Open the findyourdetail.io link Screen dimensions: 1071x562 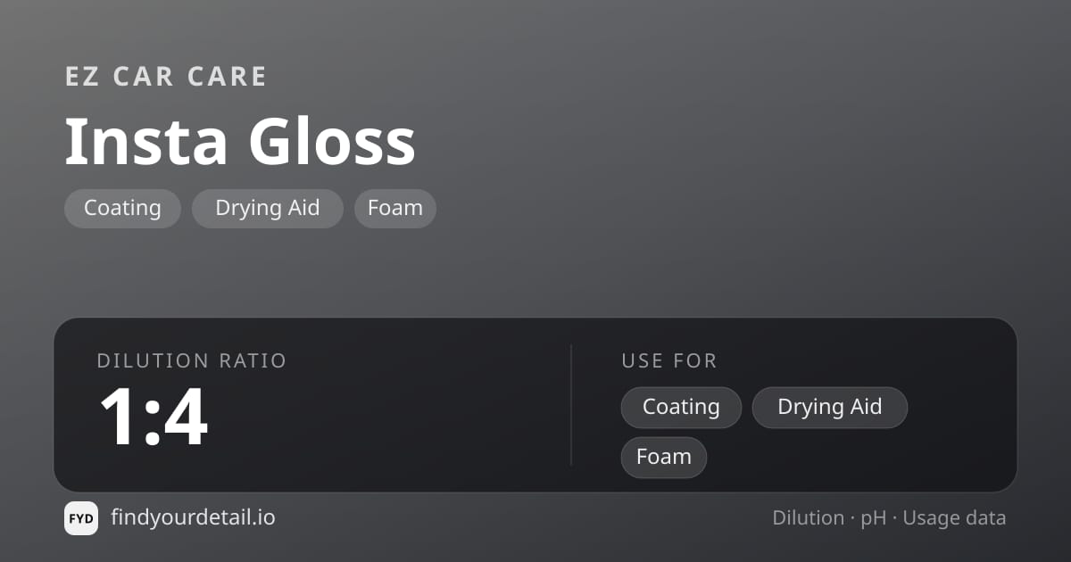(193, 517)
